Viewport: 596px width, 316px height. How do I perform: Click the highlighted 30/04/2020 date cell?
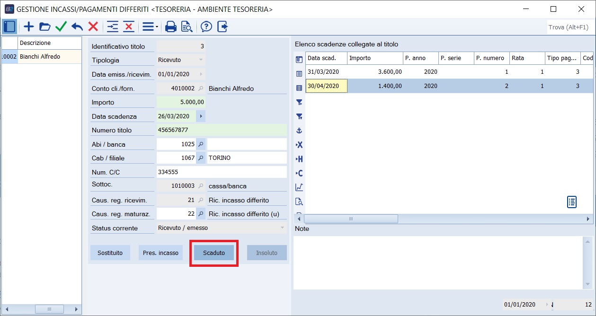(326, 86)
